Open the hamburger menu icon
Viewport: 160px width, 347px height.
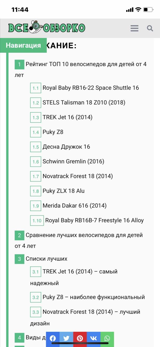134,28
